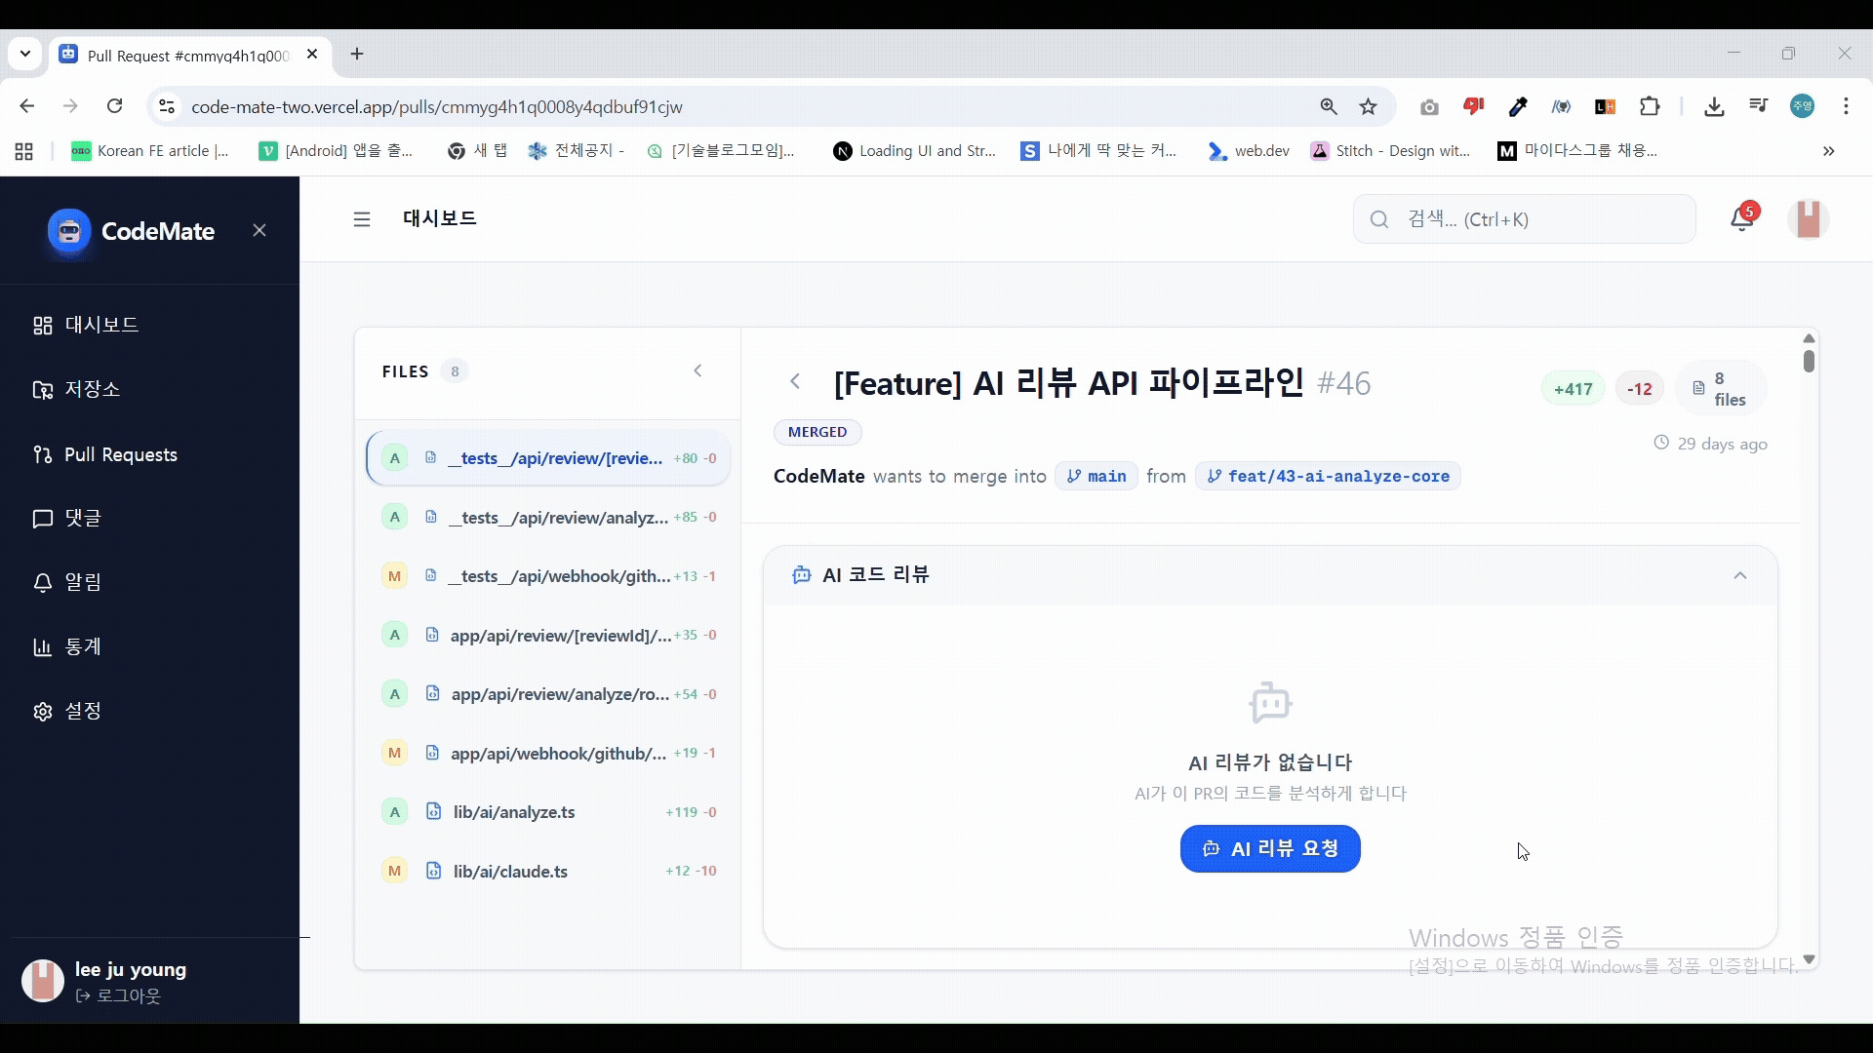Click the media control icon in toolbar
The image size is (1873, 1053).
1759,106
